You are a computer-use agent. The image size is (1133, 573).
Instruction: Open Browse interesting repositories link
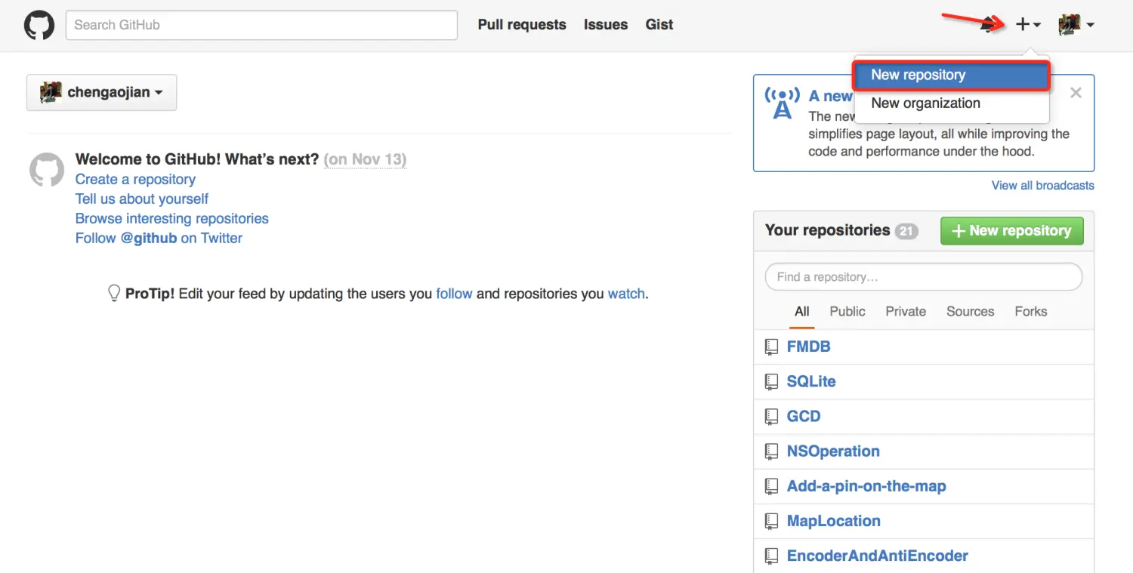point(172,219)
